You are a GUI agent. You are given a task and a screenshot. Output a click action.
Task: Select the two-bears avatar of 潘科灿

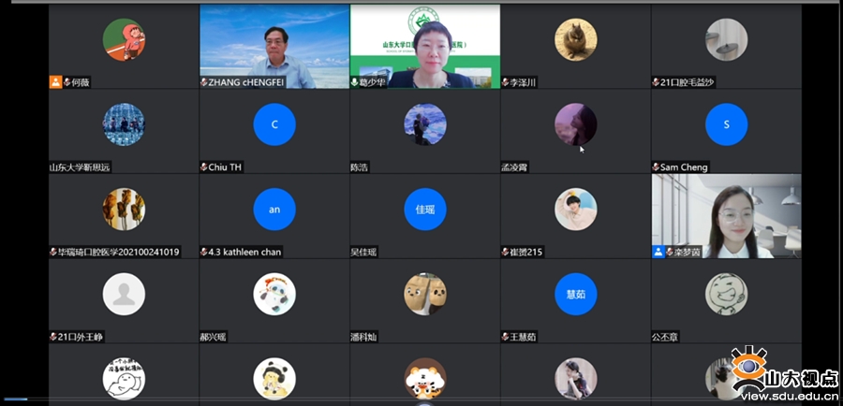point(425,295)
